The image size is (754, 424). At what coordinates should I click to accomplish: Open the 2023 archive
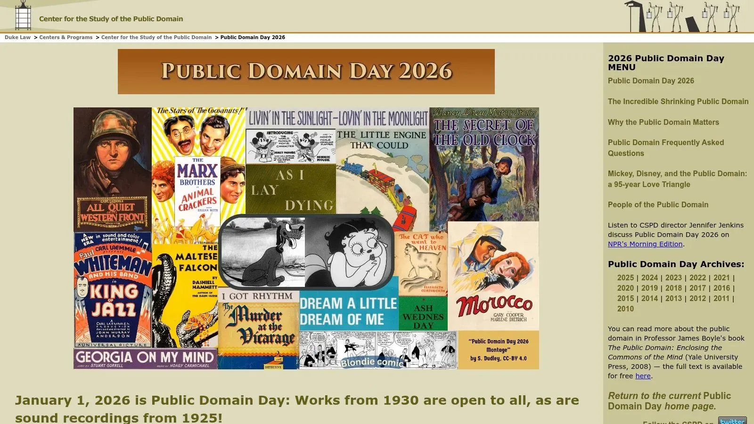[673, 277]
